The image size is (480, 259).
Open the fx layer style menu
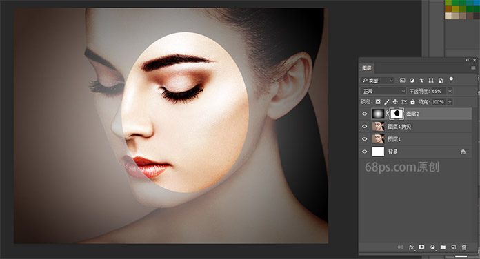pyautogui.click(x=412, y=247)
